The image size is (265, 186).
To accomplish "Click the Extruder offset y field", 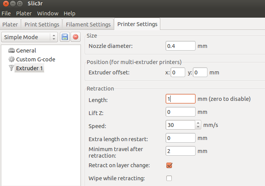I will point(200,72).
